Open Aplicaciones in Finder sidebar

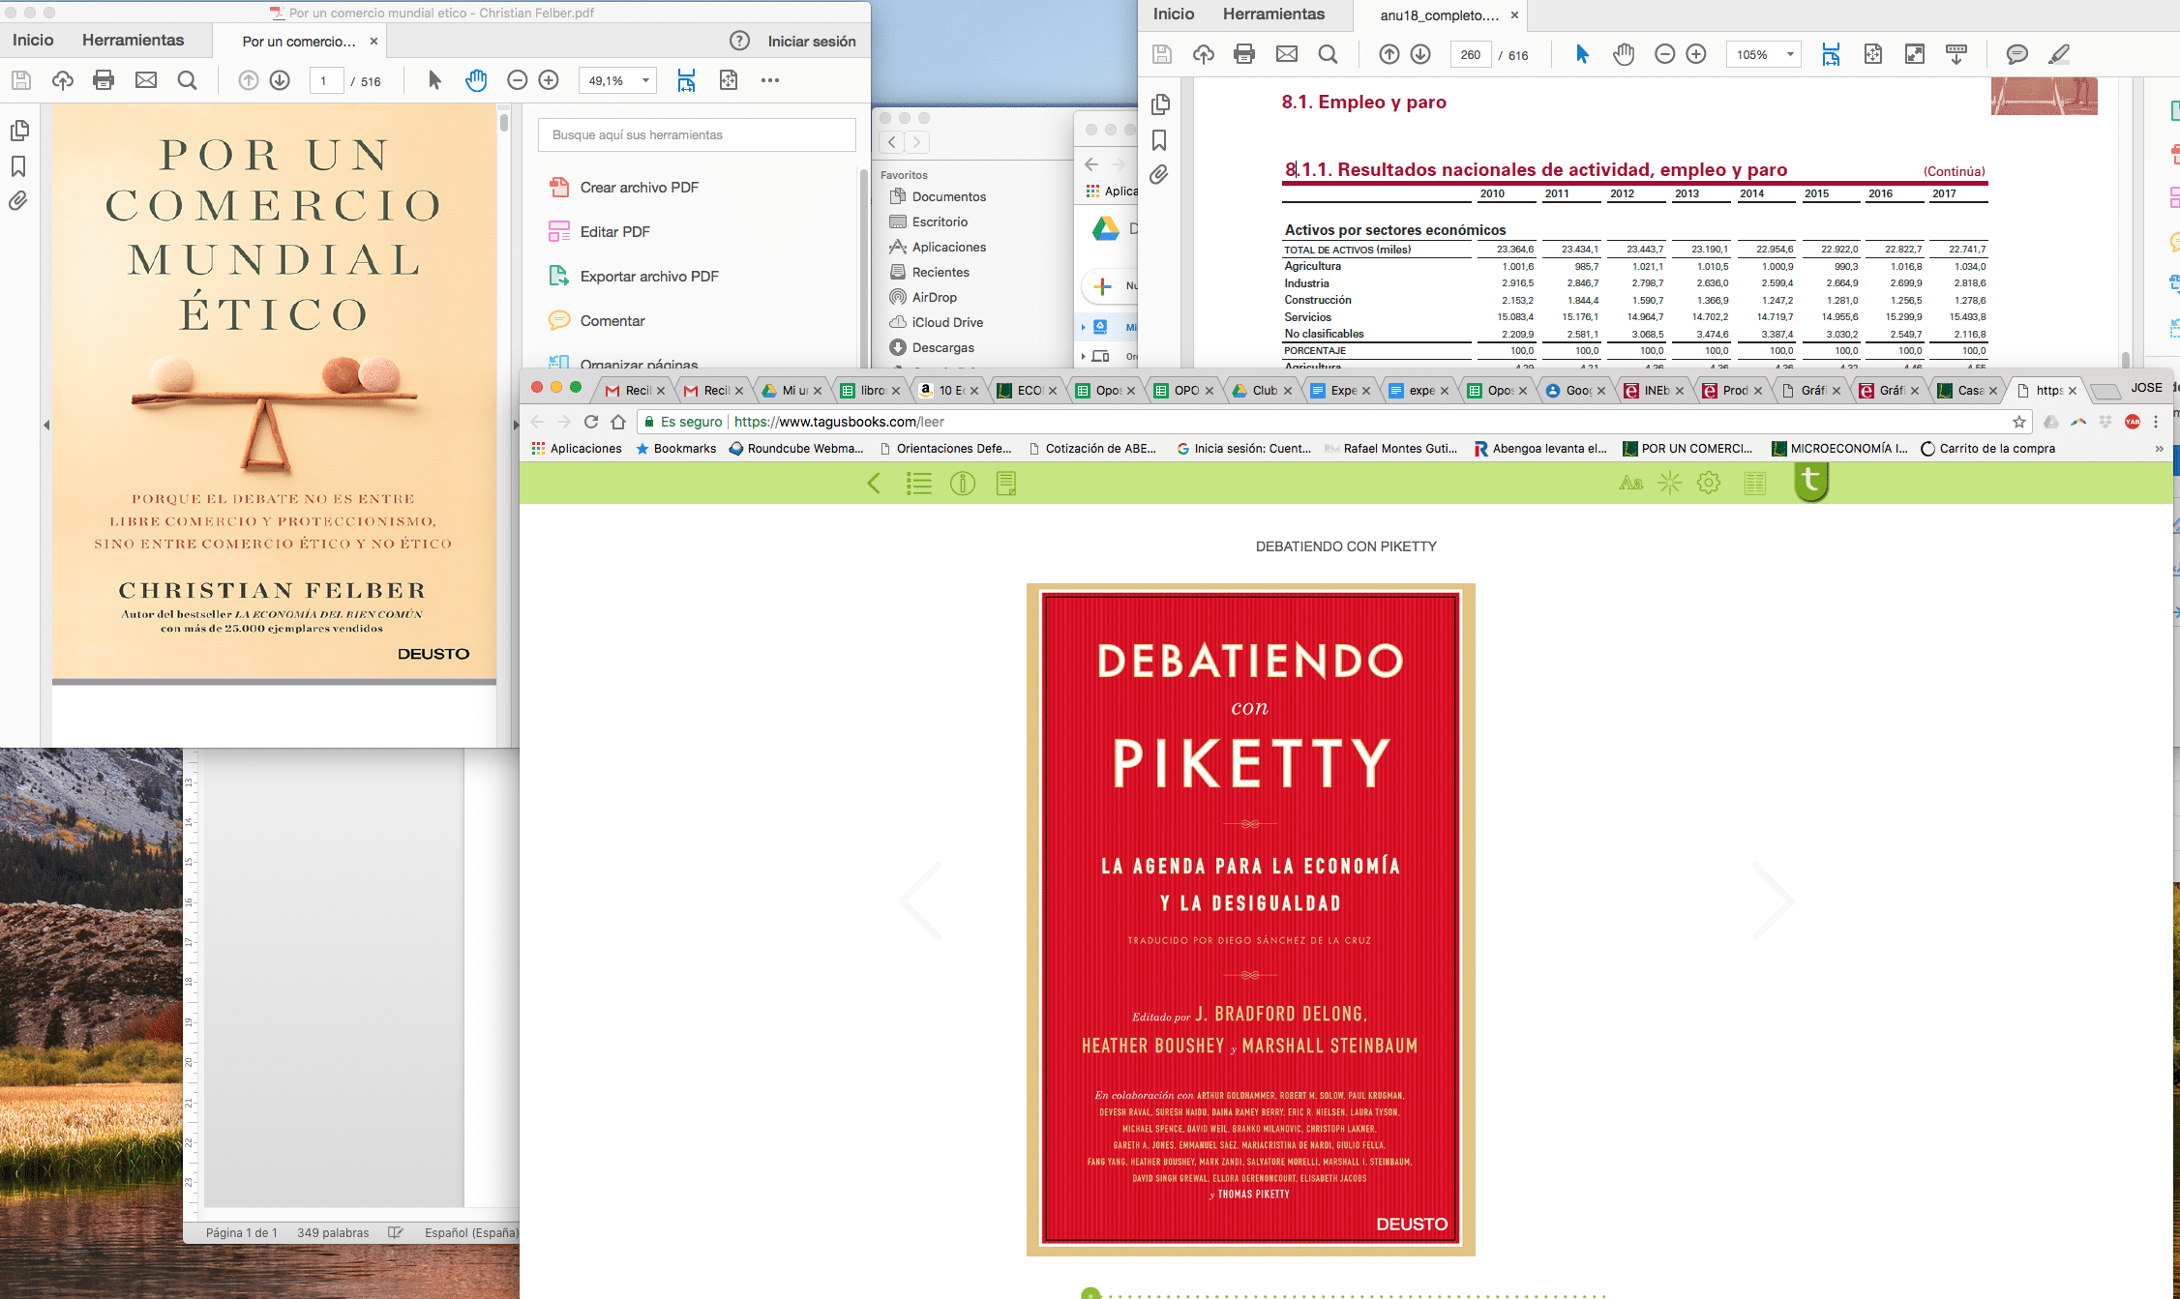[x=938, y=247]
